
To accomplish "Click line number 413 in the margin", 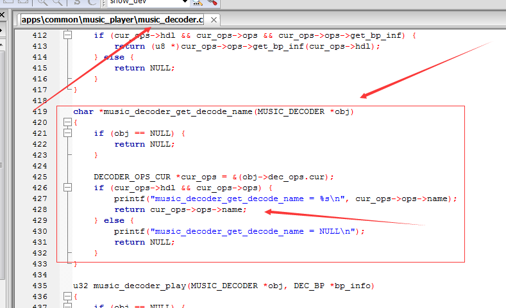I will coord(40,46).
